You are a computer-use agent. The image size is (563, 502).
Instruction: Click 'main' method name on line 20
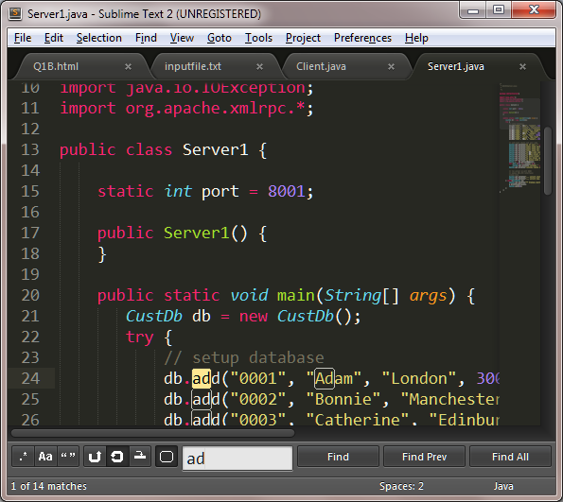[x=296, y=295]
